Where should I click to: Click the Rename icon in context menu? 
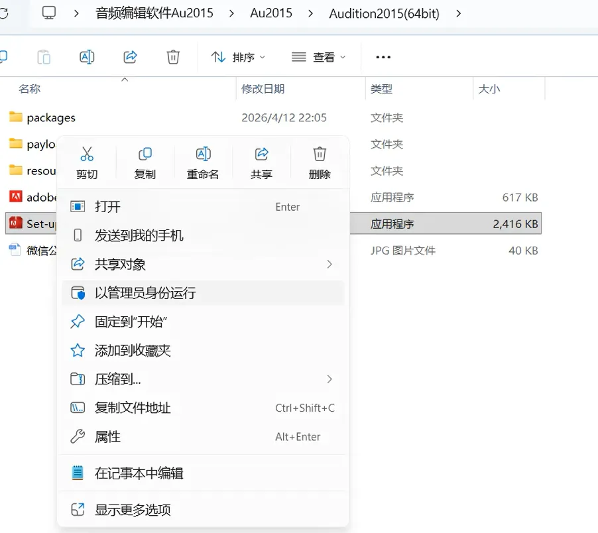point(203,154)
